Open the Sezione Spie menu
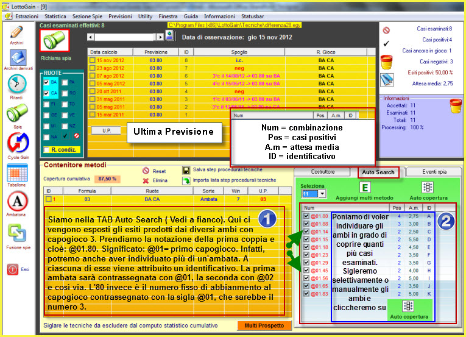 coord(87,16)
